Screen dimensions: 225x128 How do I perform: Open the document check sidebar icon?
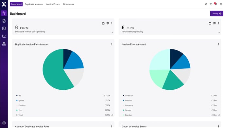pyautogui.click(x=4, y=21)
